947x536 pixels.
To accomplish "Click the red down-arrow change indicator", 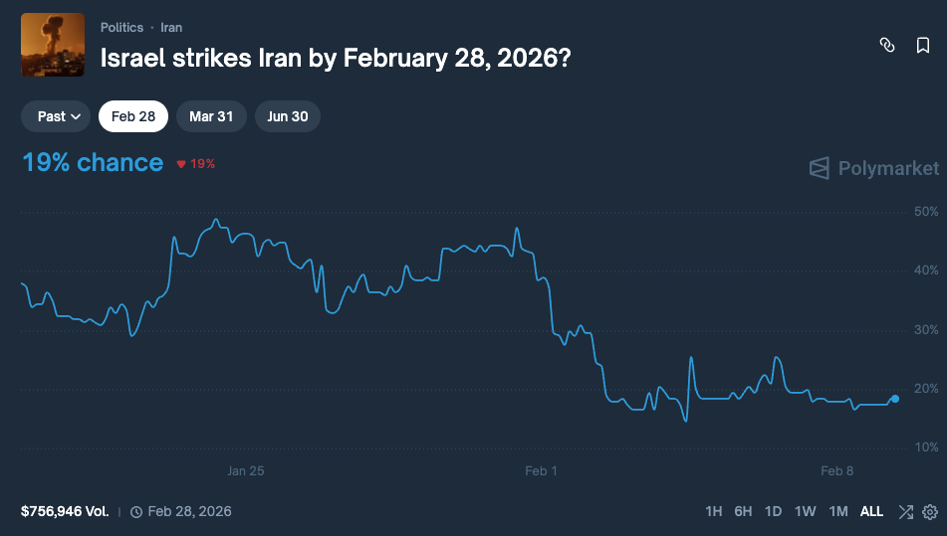I will (x=180, y=164).
